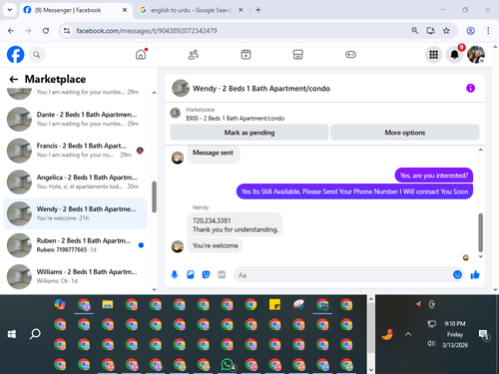The height and width of the screenshot is (374, 499).
Task: Open the notifications bell
Action: point(454,55)
